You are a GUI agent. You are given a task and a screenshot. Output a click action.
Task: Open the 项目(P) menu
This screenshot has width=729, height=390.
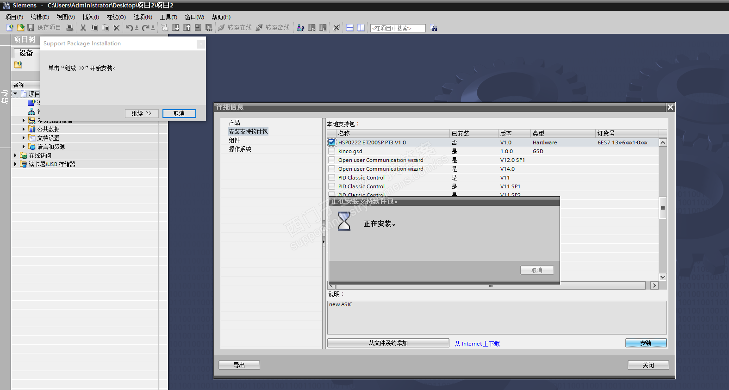click(14, 17)
